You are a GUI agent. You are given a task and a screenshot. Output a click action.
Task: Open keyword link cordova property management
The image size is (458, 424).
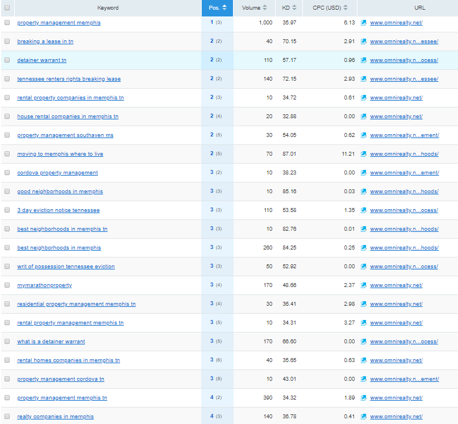[x=57, y=173]
